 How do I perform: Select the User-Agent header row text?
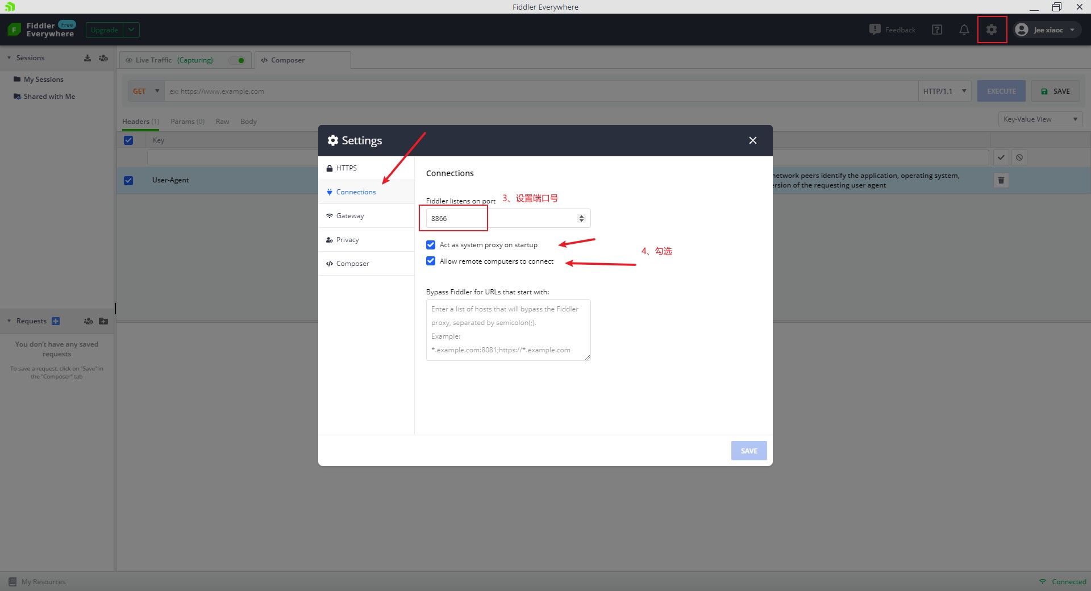point(170,180)
